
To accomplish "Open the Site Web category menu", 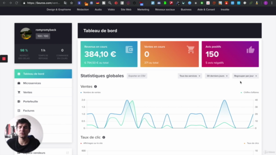I will pos(126,9).
